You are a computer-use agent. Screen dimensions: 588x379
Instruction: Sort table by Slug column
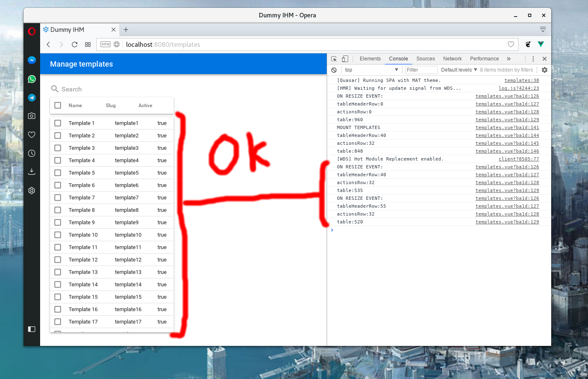tap(110, 106)
